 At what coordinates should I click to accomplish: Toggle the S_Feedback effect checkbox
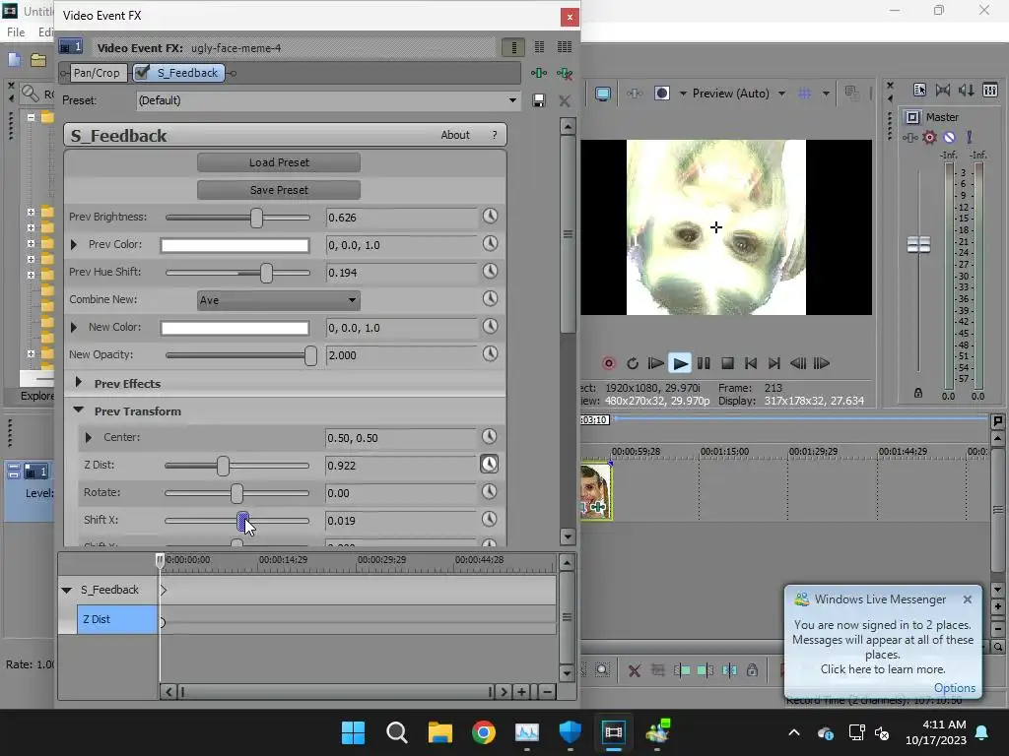142,72
